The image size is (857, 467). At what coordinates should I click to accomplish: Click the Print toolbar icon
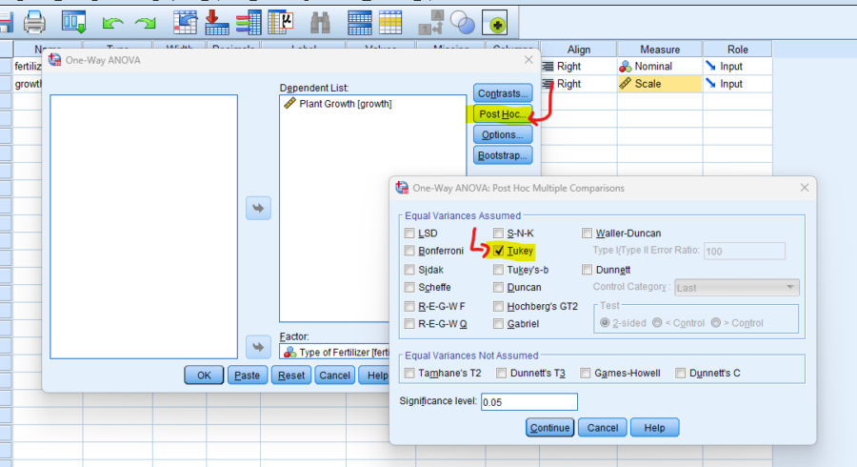pos(35,20)
